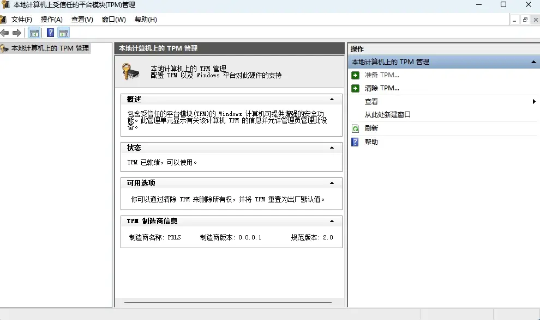540x320 pixels.
Task: Click 帮助 action text
Action: pyautogui.click(x=371, y=142)
